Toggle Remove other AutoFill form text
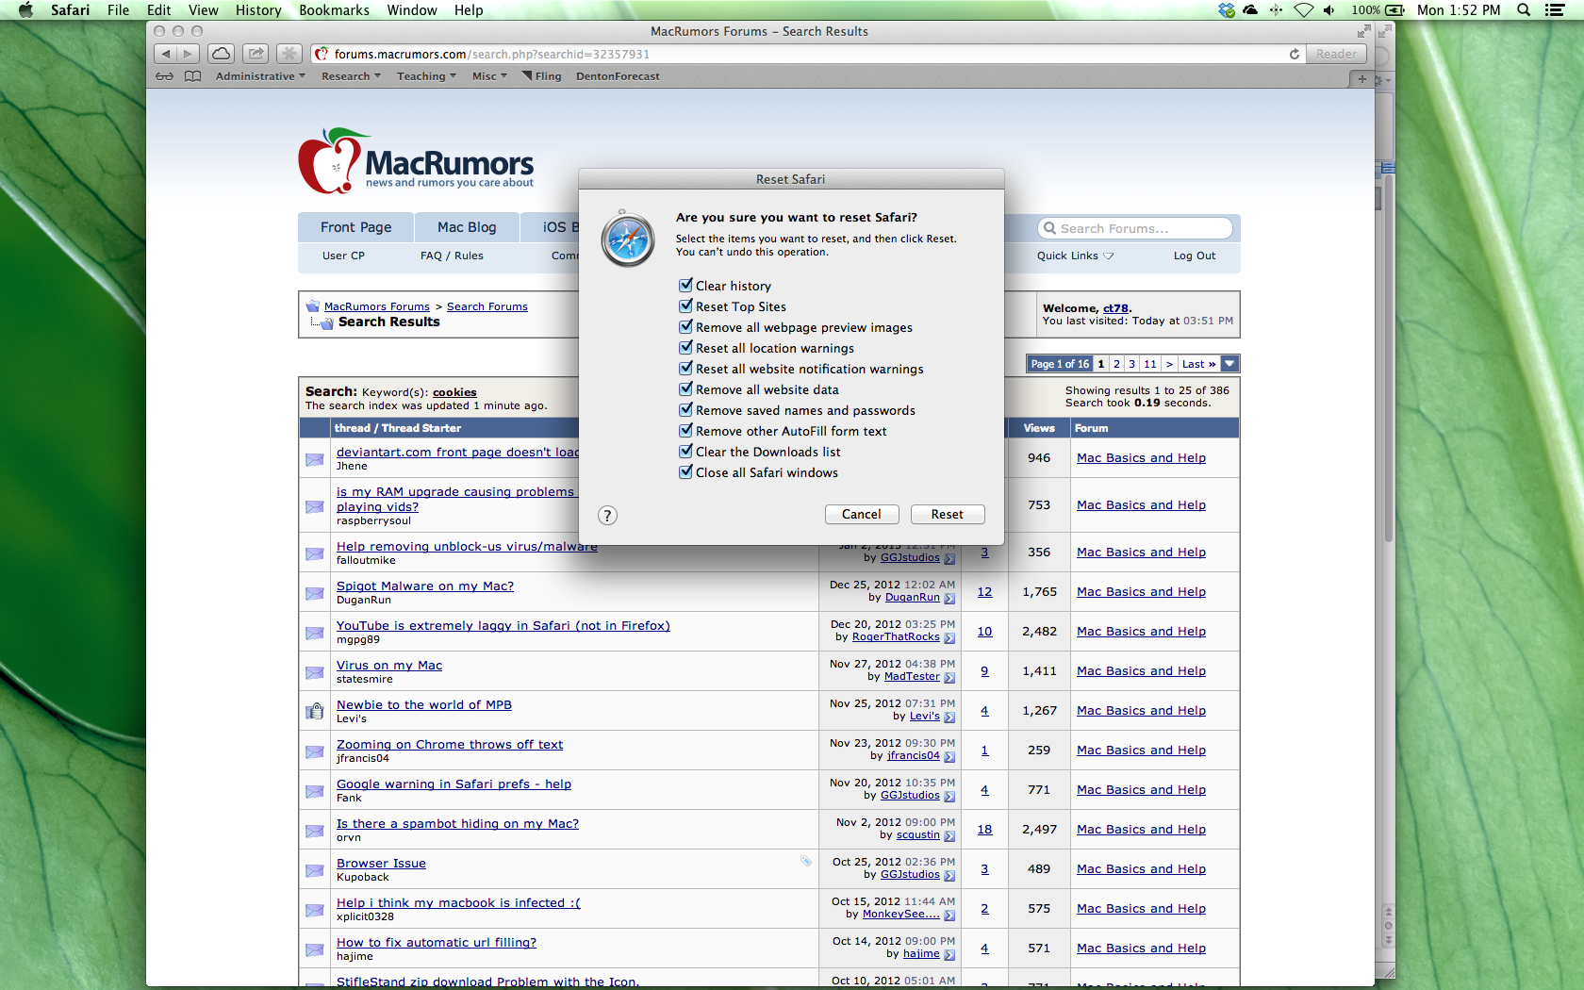 coord(685,430)
